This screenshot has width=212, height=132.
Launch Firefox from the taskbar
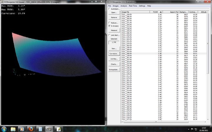coord(31,129)
